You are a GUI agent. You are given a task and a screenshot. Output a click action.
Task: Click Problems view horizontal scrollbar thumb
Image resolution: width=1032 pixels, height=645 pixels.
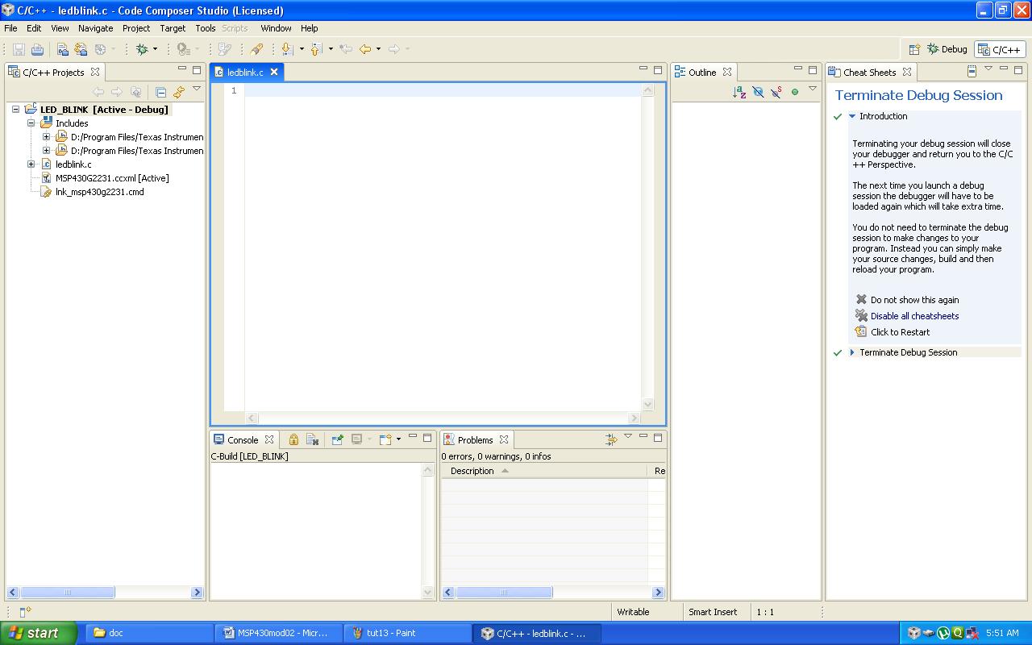click(504, 592)
